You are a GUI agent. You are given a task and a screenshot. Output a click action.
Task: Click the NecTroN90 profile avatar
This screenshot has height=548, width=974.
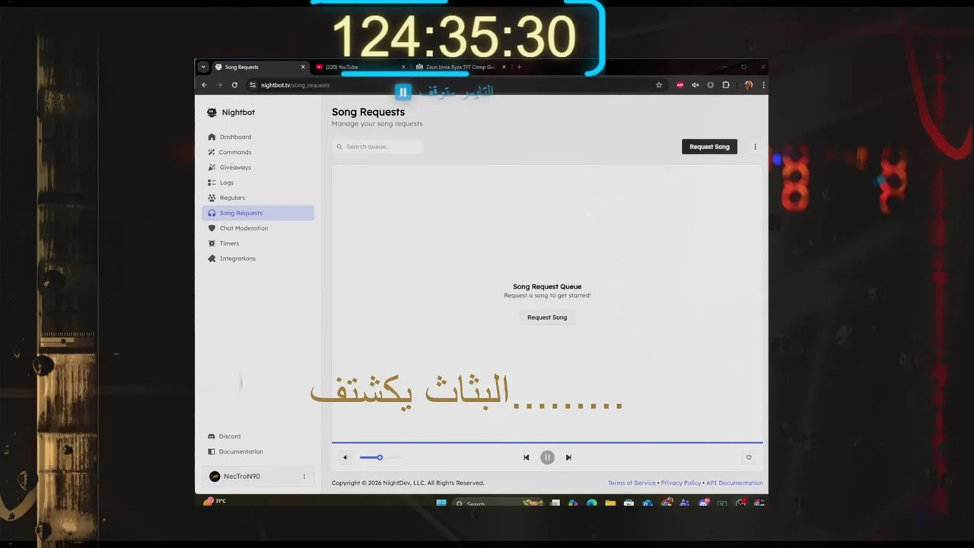point(215,476)
